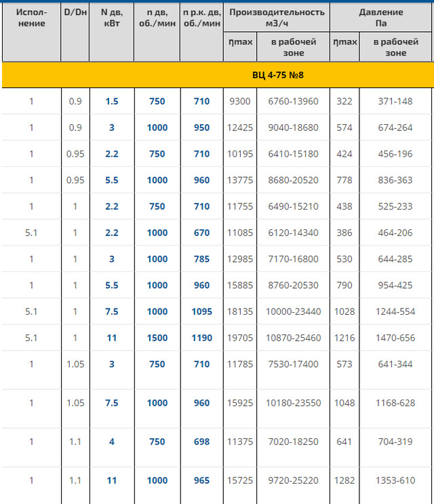434x504 pixels.
Task: Click the Испол-нение column header
Action: click(x=31, y=18)
